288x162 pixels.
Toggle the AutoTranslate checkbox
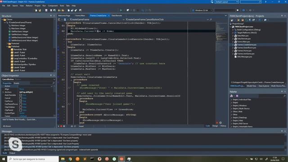pyautogui.click(x=21, y=95)
